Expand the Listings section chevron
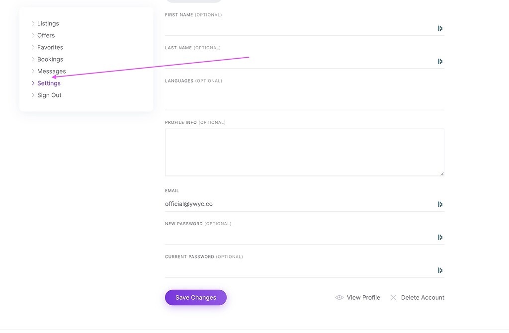509x333 pixels. click(33, 23)
